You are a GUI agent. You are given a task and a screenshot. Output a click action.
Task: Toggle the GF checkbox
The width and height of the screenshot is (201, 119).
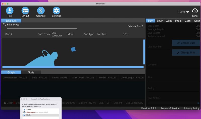(x=105, y=103)
